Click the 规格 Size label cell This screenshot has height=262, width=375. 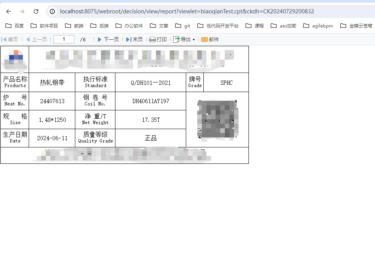15,120
